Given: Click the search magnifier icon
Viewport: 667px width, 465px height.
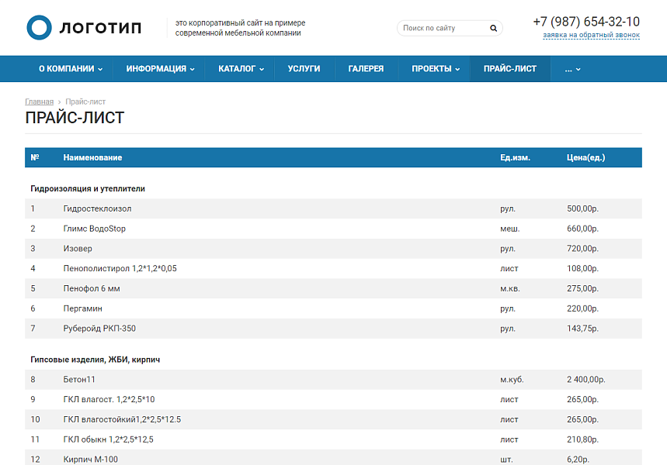Looking at the screenshot, I should (x=493, y=29).
